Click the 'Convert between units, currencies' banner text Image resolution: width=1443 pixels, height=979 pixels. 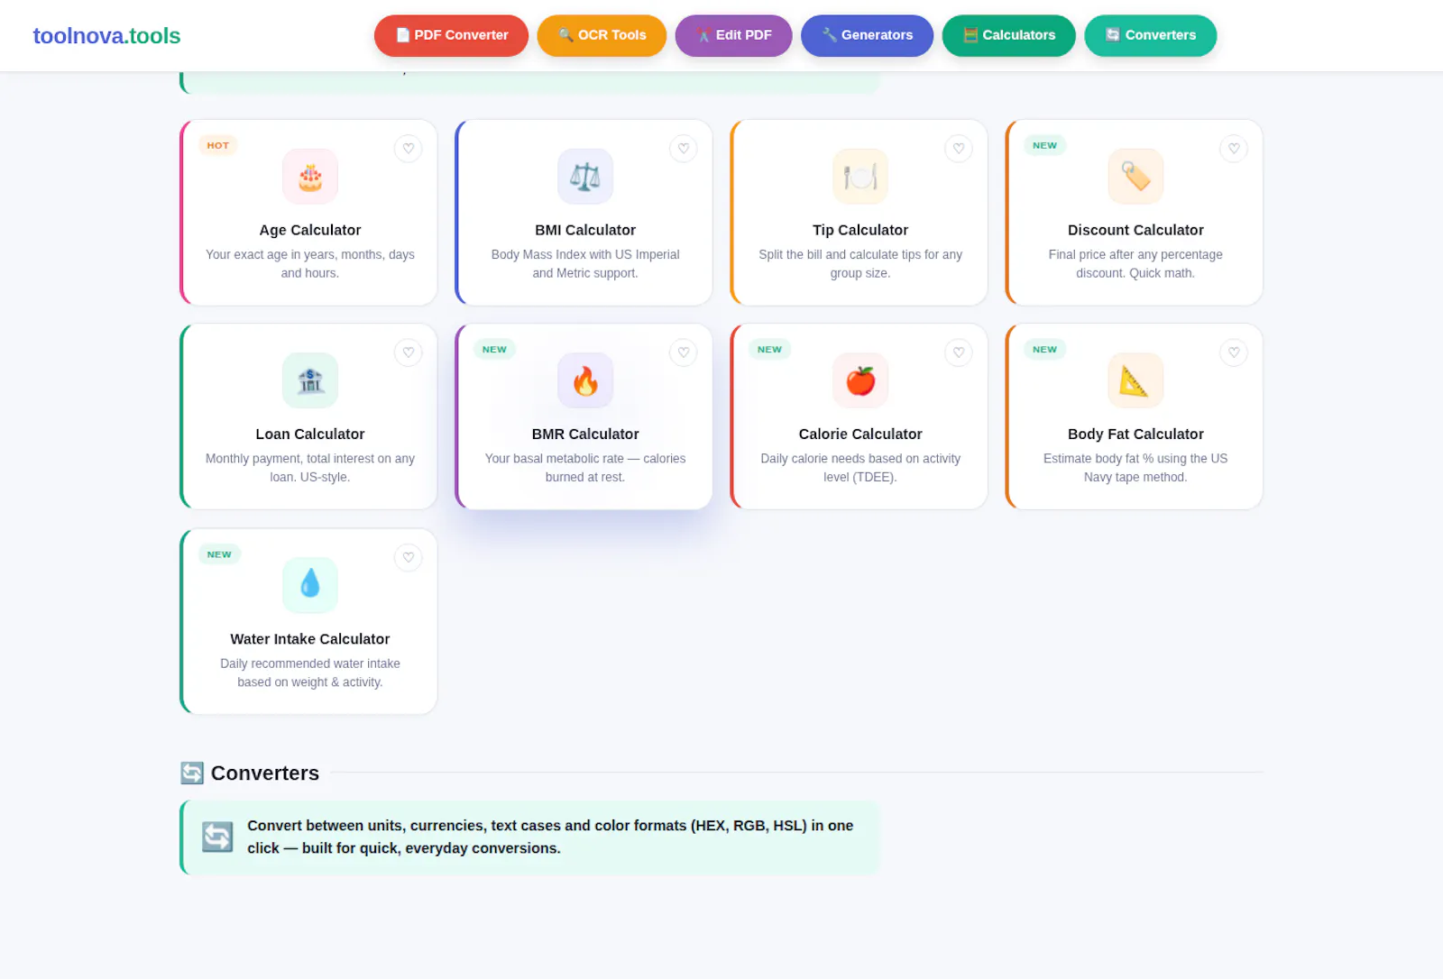[x=550, y=837]
